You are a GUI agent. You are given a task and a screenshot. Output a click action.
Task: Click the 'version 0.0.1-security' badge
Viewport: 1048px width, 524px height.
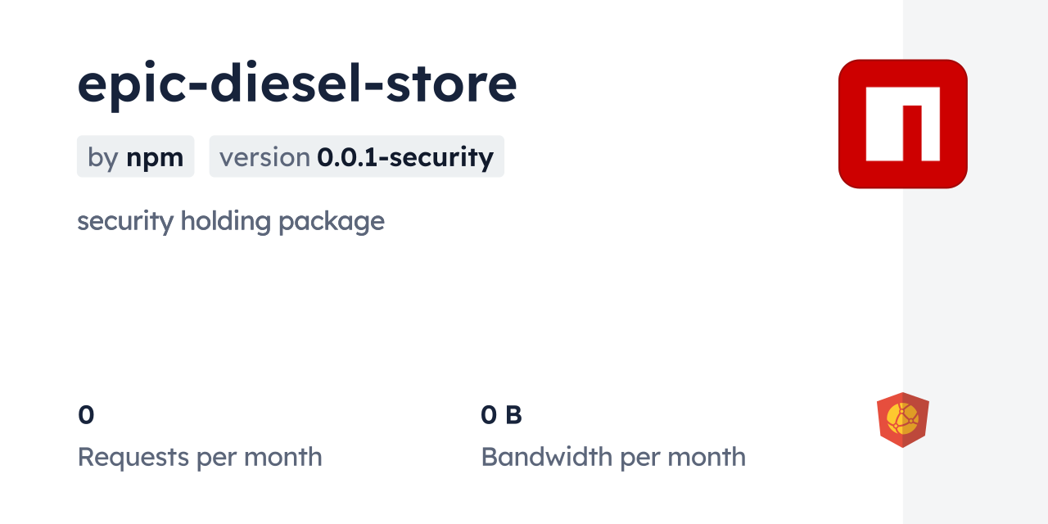pos(356,156)
